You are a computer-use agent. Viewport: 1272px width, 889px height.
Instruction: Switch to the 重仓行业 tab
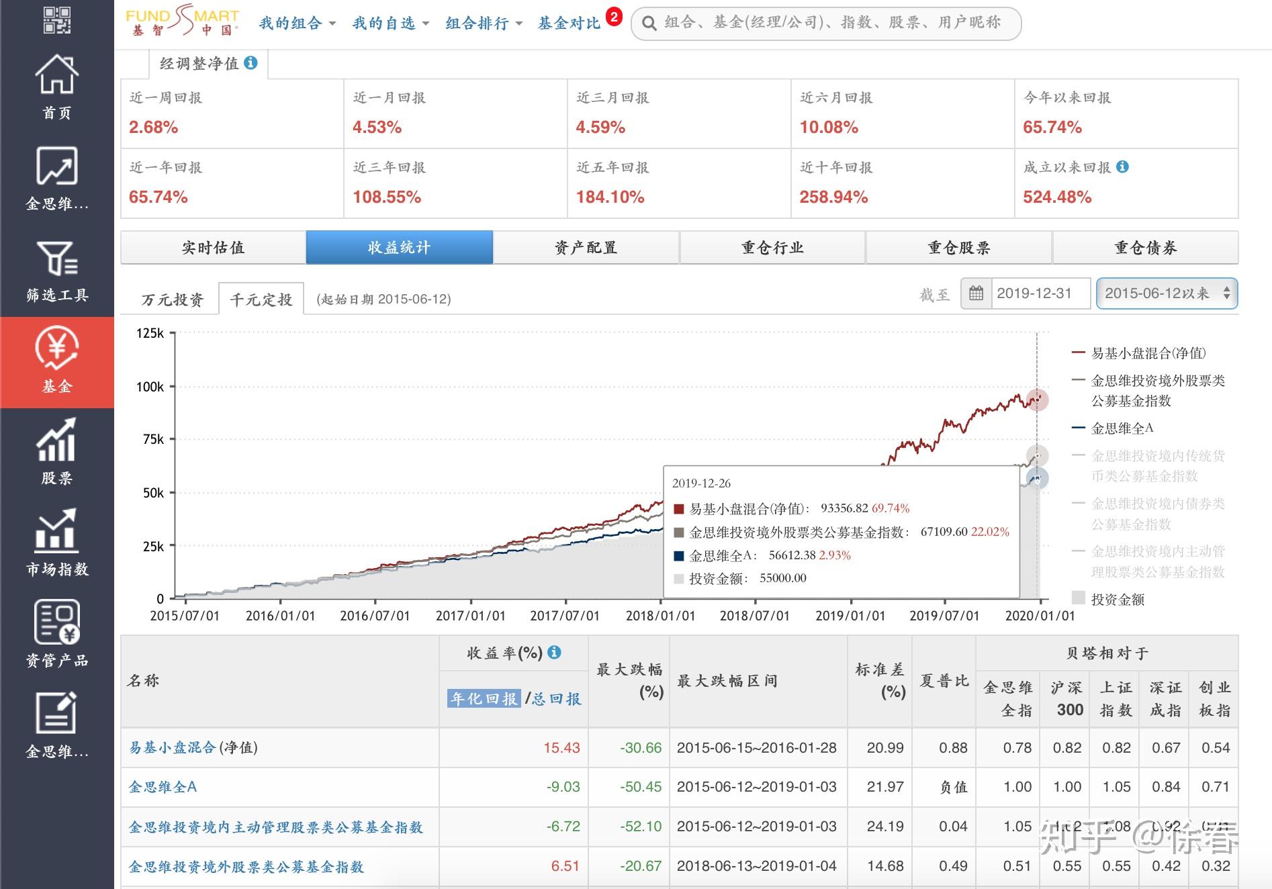click(x=772, y=247)
